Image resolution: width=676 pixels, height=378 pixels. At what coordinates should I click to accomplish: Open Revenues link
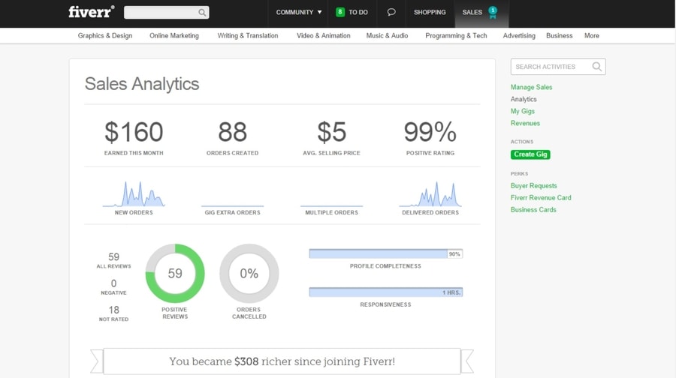[525, 123]
